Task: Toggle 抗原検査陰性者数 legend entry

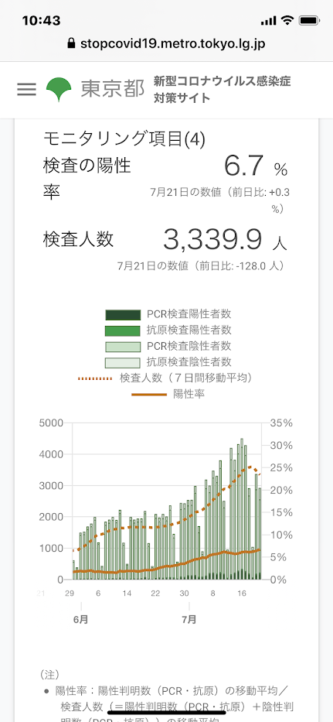Action: pos(168,361)
